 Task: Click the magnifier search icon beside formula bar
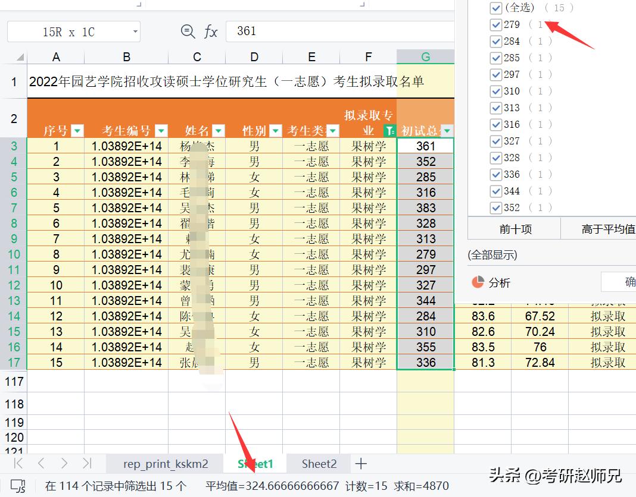point(188,31)
